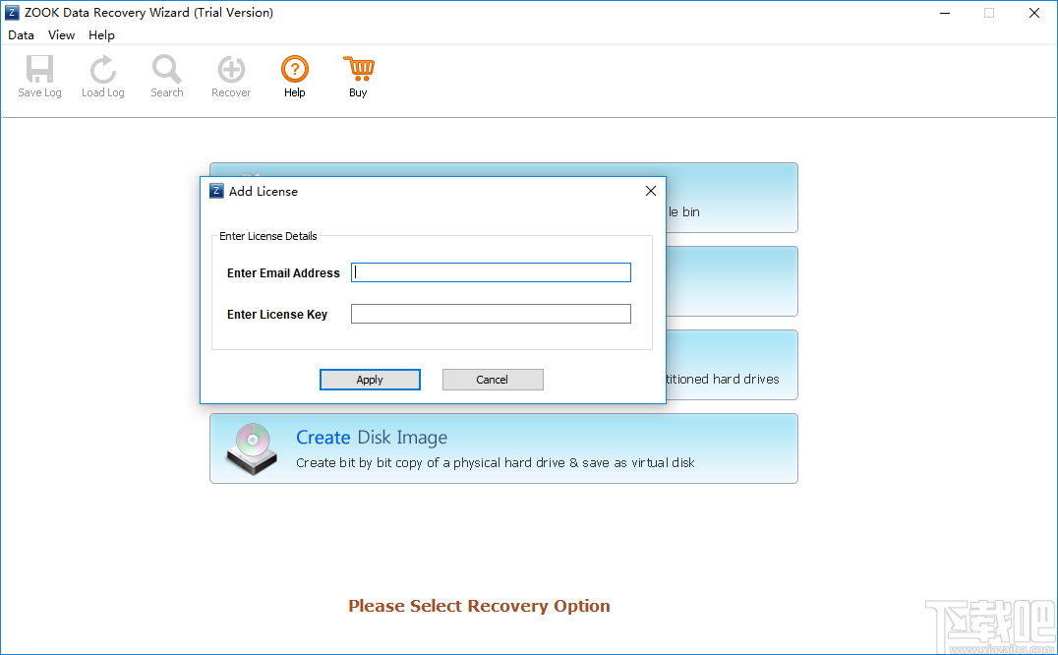This screenshot has width=1058, height=655.
Task: Open the View menu
Action: point(61,35)
